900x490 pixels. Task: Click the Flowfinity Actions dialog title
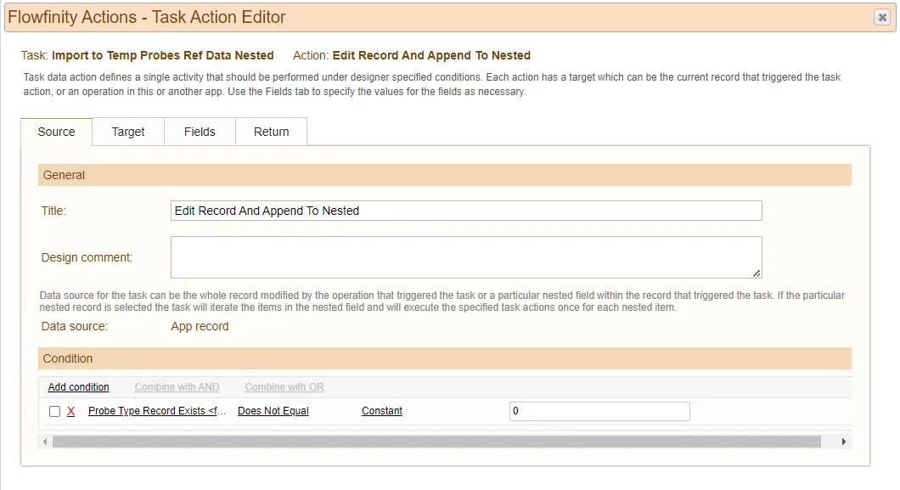146,17
